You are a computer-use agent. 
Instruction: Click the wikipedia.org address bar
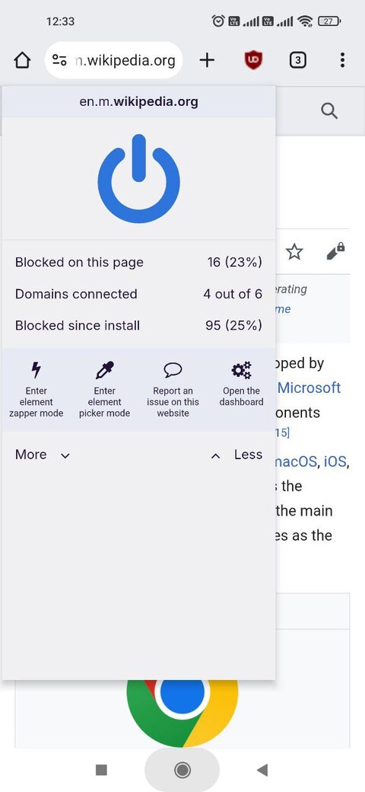[114, 60]
